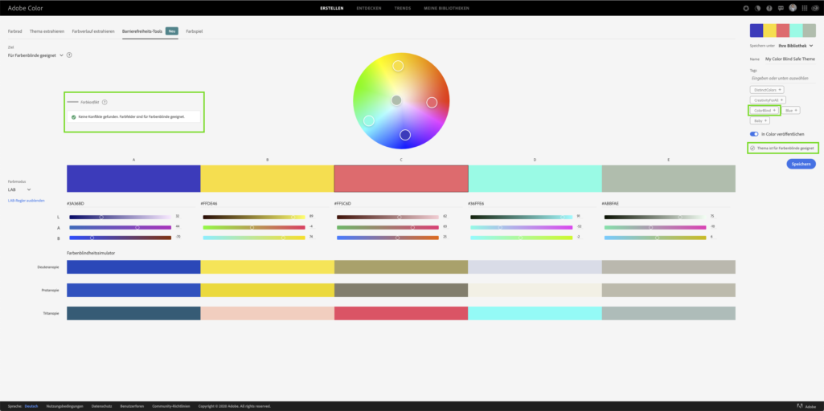Screen dimensions: 824x411
Task: Click the help icon beside the Ziel dropdown
Action: point(70,55)
